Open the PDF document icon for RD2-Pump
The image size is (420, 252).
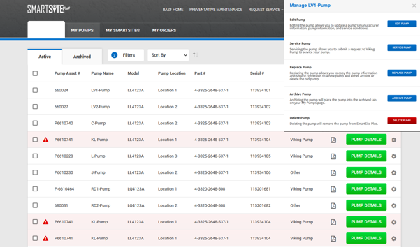pyautogui.click(x=333, y=206)
